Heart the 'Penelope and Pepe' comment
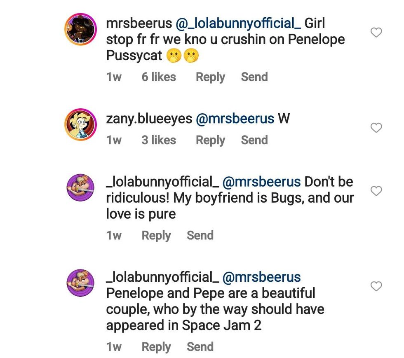The height and width of the screenshot is (358, 404). pos(376,286)
